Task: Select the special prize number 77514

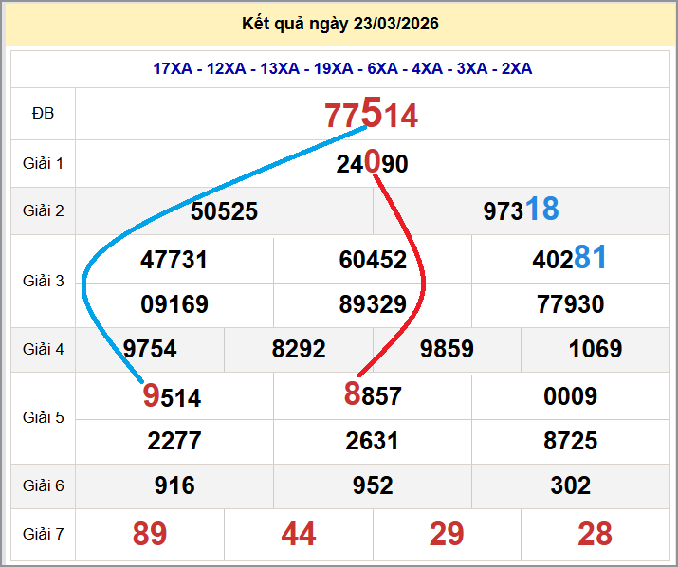Action: click(372, 115)
